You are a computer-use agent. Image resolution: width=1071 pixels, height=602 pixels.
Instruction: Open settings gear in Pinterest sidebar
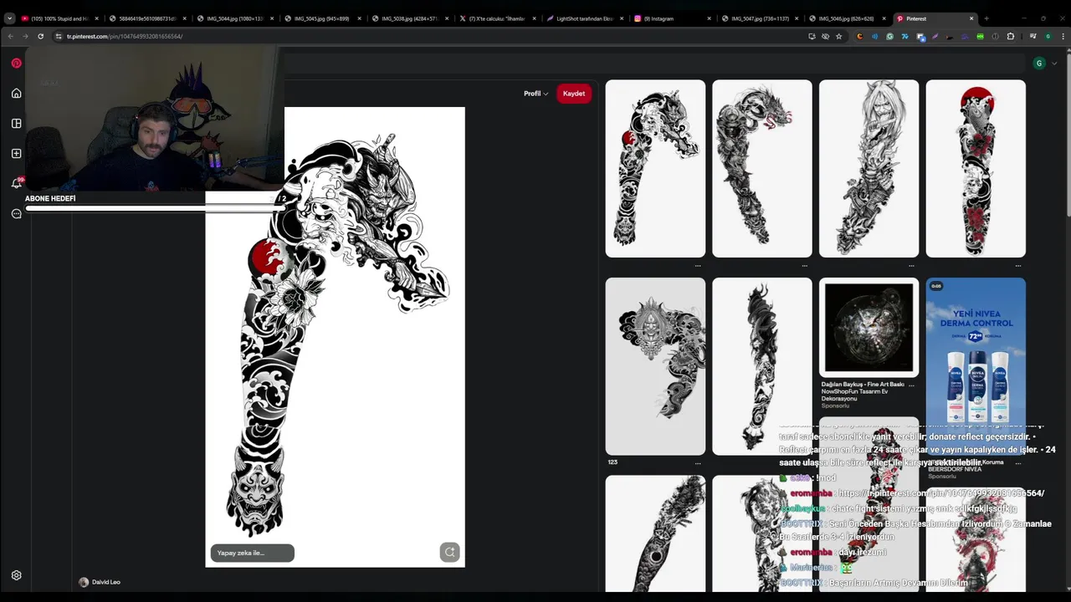[16, 575]
